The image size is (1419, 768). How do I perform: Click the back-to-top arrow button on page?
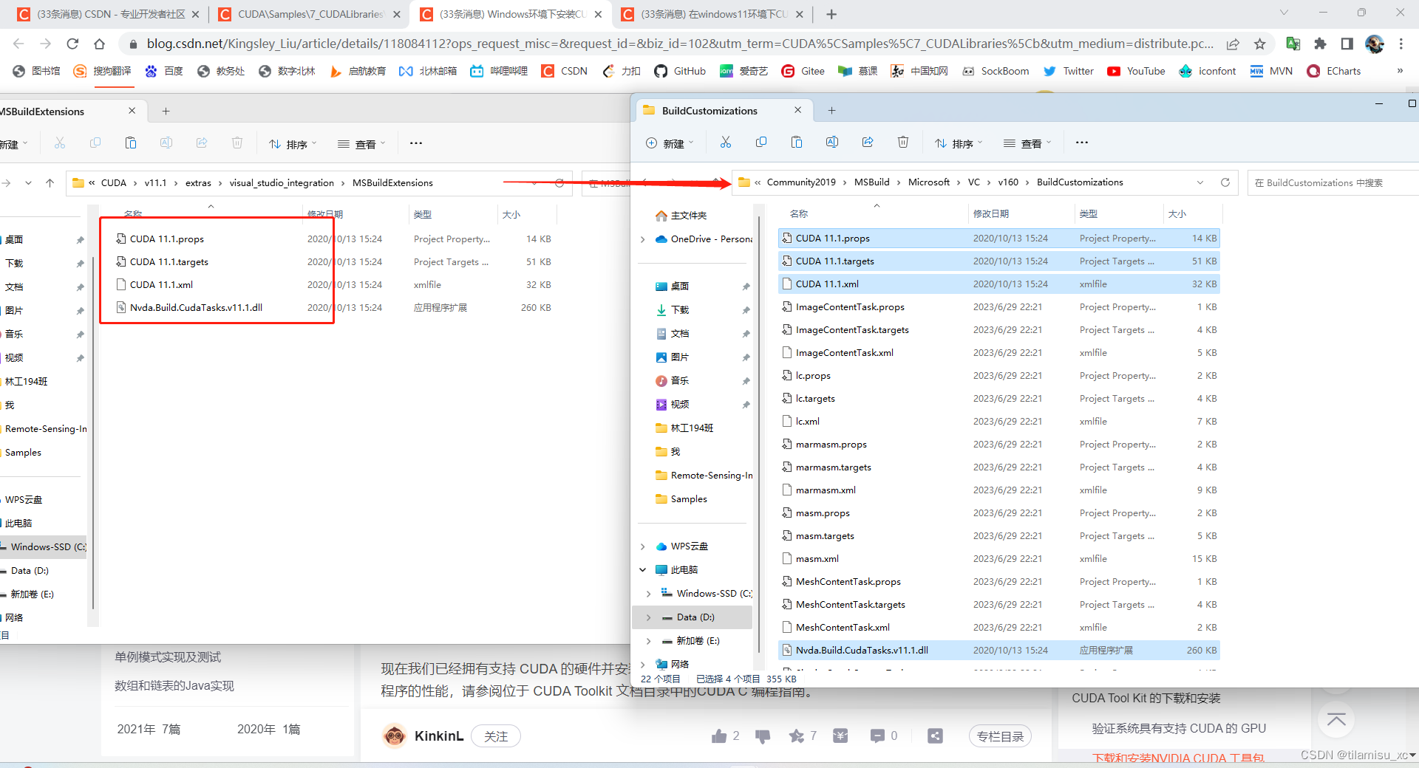tap(1336, 719)
